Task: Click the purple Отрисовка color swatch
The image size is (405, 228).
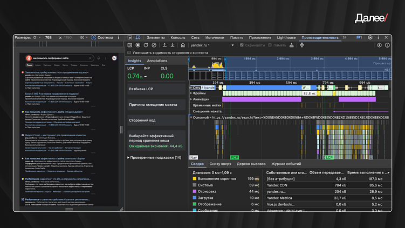Action: pos(195,191)
